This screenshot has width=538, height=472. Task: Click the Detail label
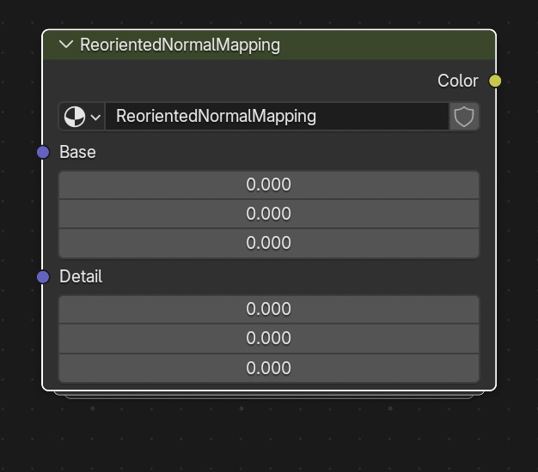click(81, 276)
